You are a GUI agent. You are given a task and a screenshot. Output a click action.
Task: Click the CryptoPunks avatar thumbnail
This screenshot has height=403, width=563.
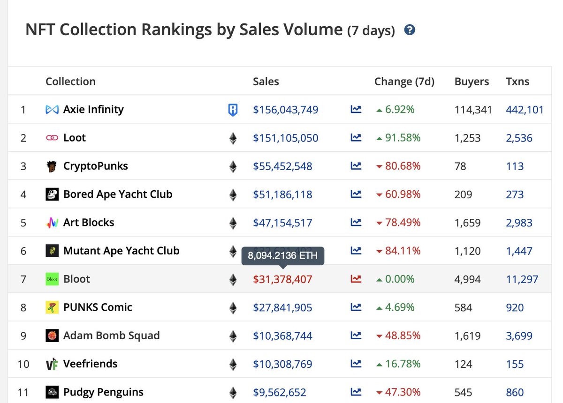coord(52,166)
